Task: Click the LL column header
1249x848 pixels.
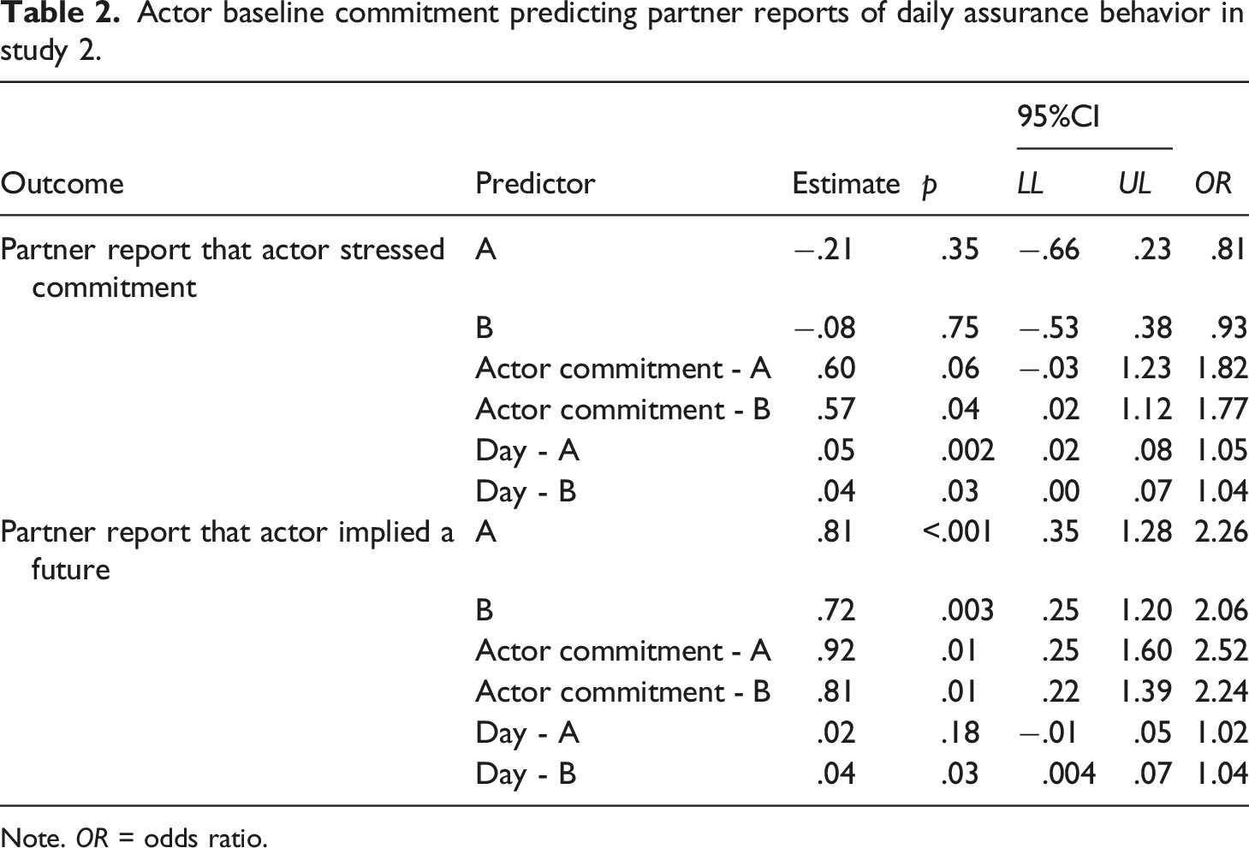Action: (x=1030, y=183)
